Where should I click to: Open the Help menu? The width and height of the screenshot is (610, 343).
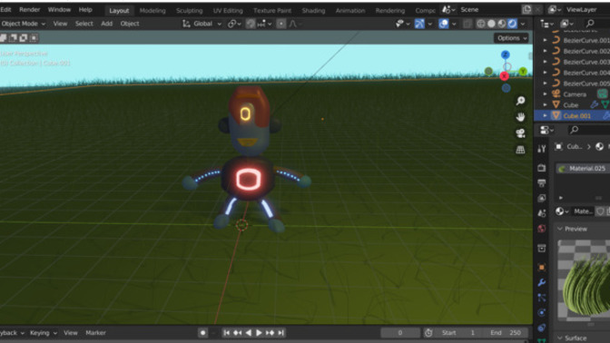point(85,10)
